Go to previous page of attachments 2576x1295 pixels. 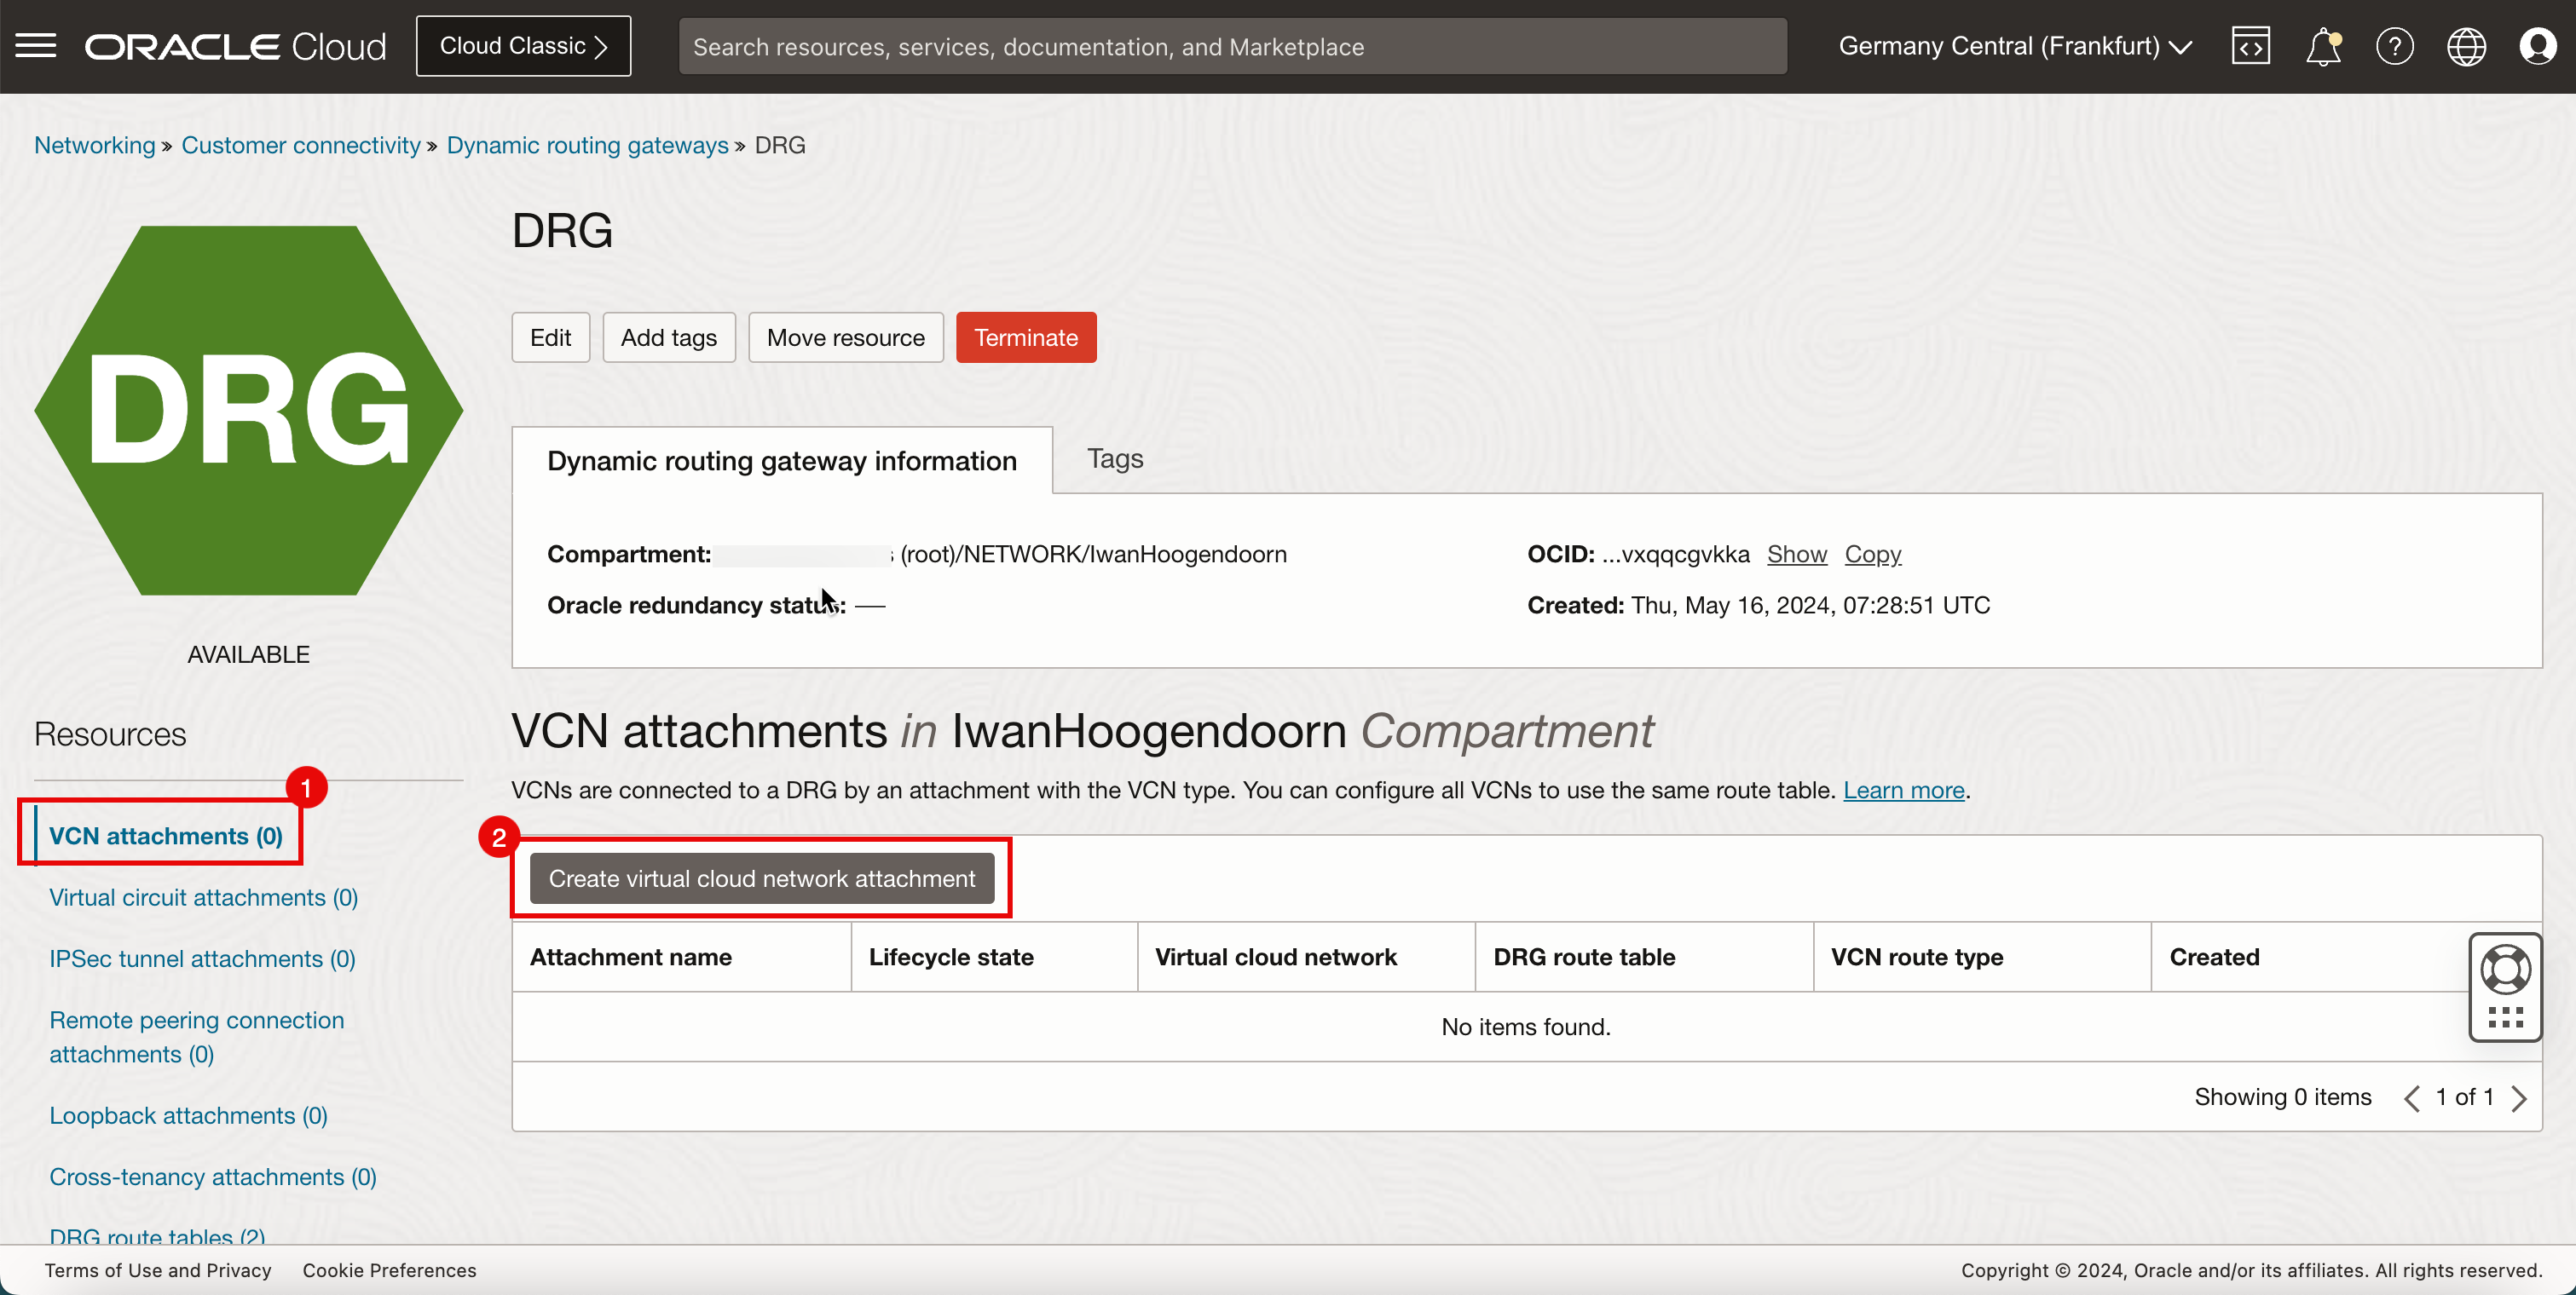coord(2411,1098)
